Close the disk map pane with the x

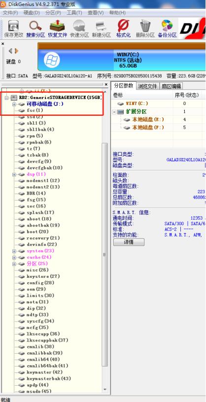(3, 44)
